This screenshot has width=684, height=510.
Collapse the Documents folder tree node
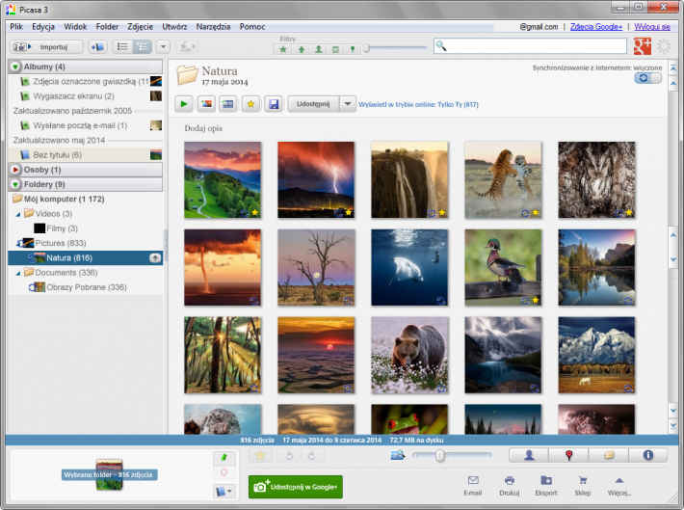tap(18, 274)
